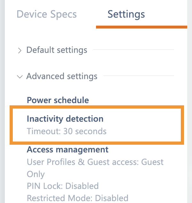192x203 pixels.
Task: Click the divider line beside Default settings
Action: pos(133,50)
